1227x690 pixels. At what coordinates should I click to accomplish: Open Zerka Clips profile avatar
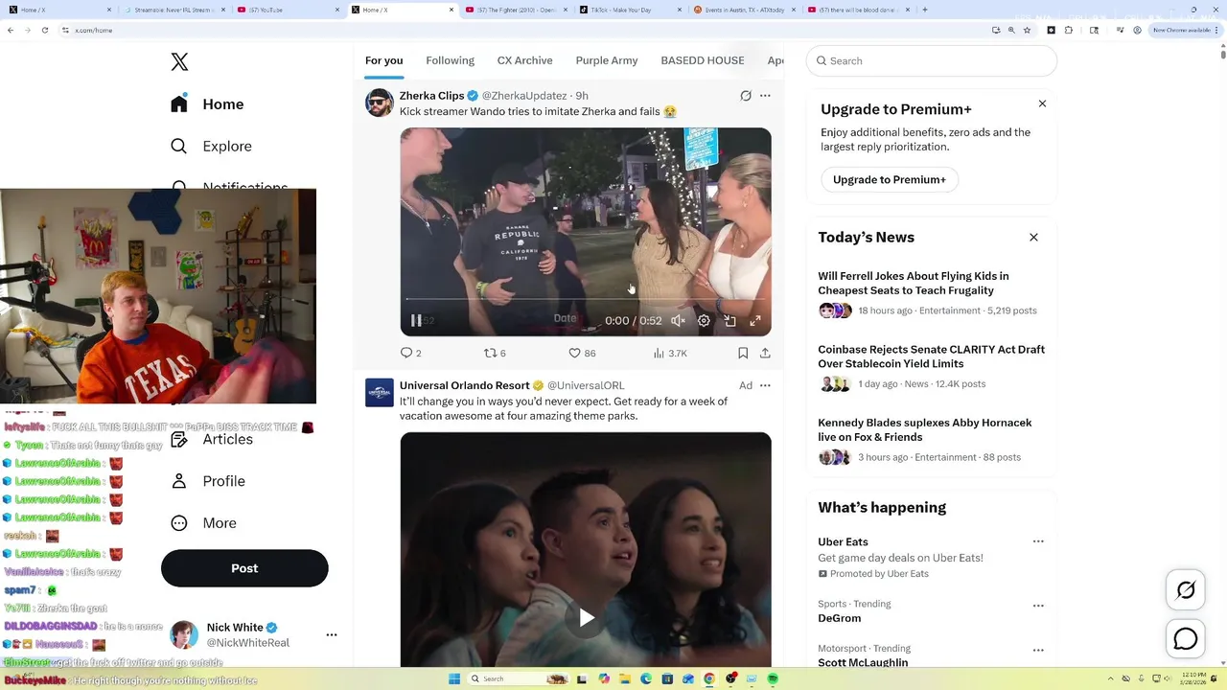tap(380, 103)
